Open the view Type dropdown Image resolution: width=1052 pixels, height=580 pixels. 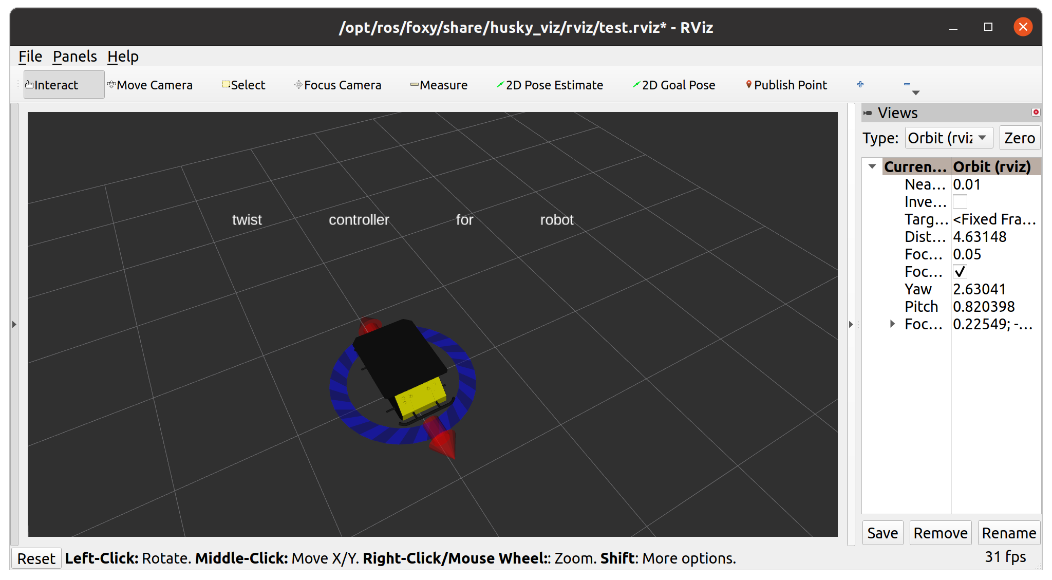tap(949, 138)
